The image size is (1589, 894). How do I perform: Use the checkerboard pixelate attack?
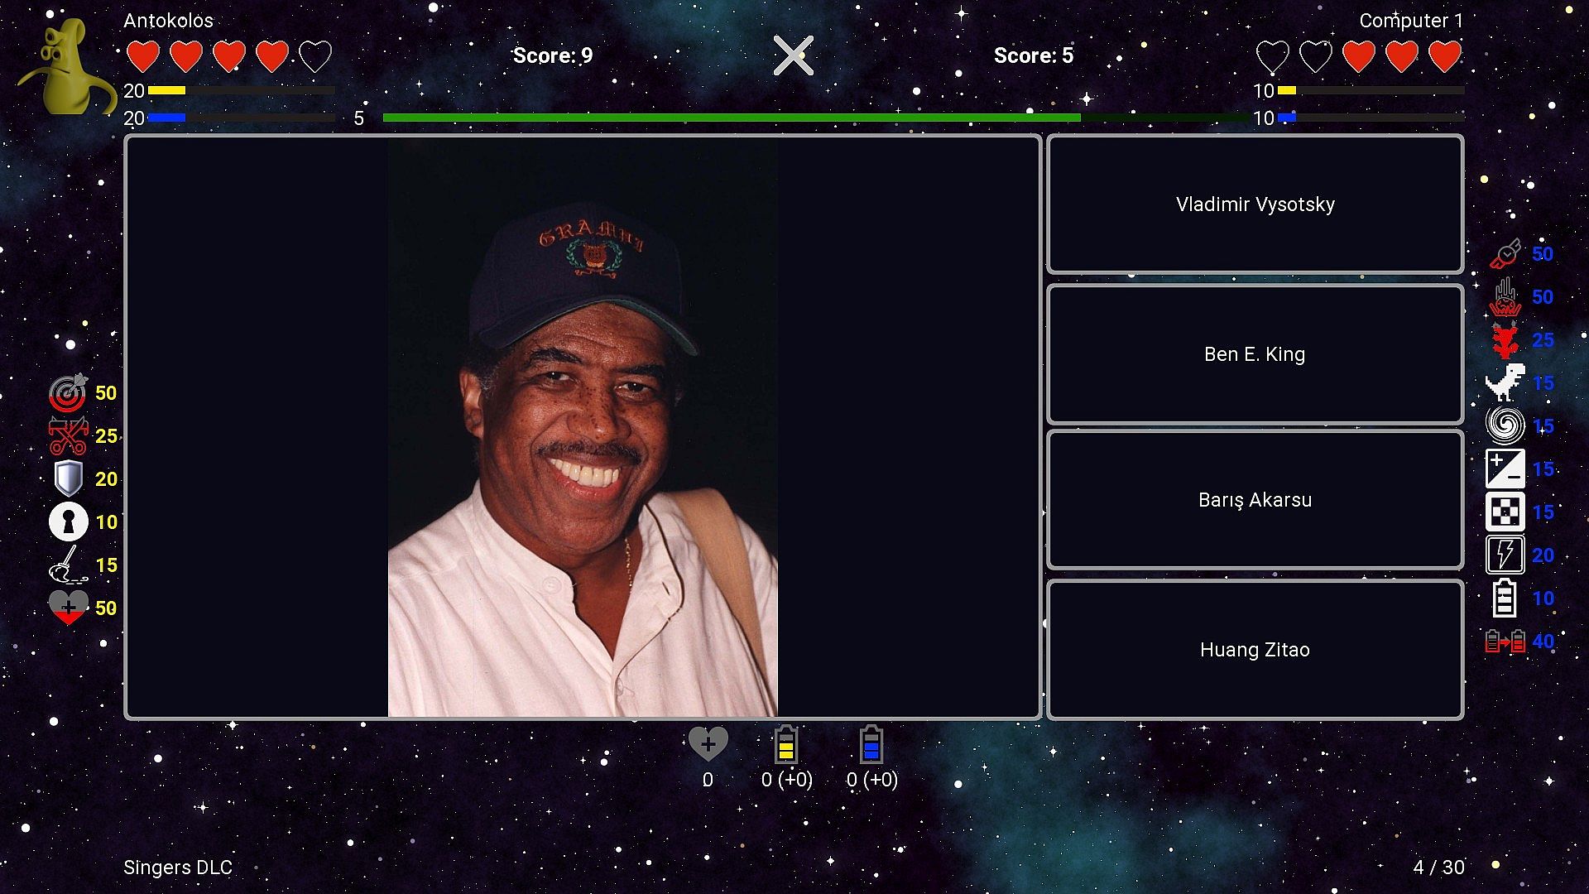(x=1505, y=512)
